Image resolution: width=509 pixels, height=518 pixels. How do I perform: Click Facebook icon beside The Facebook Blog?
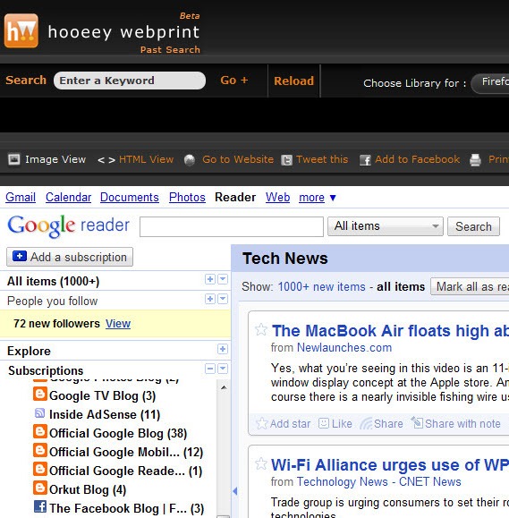pyautogui.click(x=40, y=506)
